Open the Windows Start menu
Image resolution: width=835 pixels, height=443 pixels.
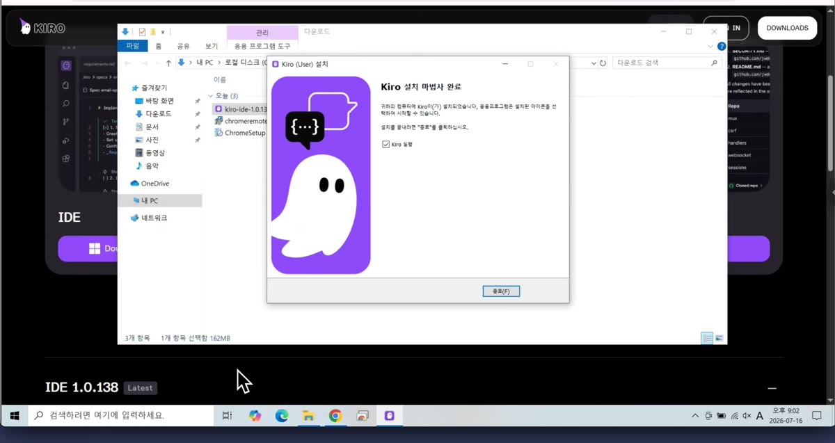point(14,416)
